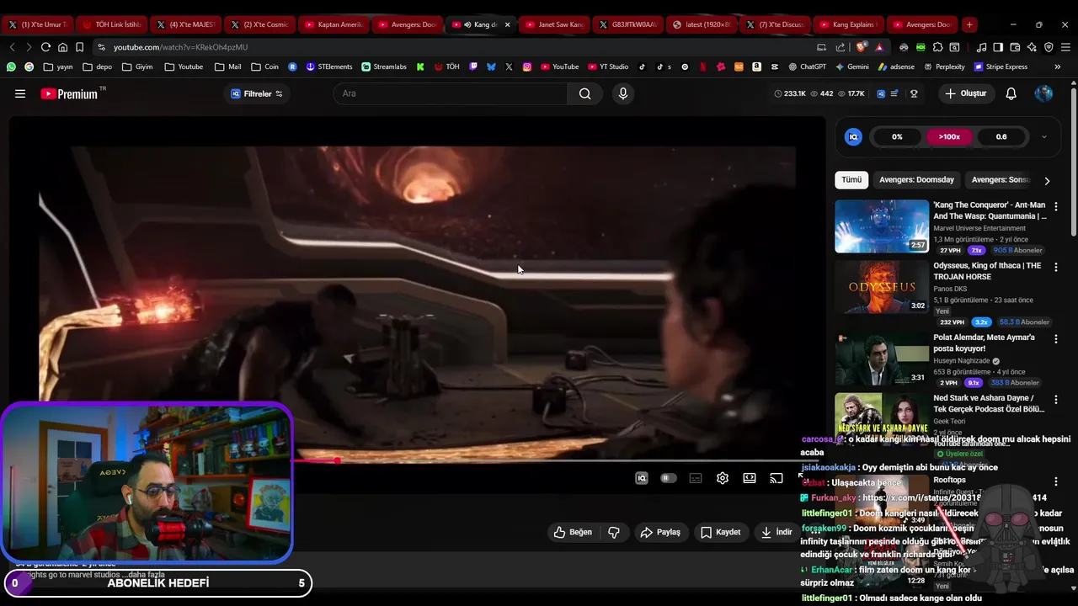Image resolution: width=1078 pixels, height=606 pixels.
Task: Select the Avengers: Doomsday filter chip
Action: click(x=916, y=180)
